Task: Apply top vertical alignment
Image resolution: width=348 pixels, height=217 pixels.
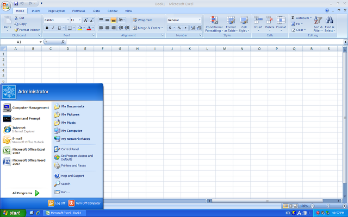Action: [101, 20]
